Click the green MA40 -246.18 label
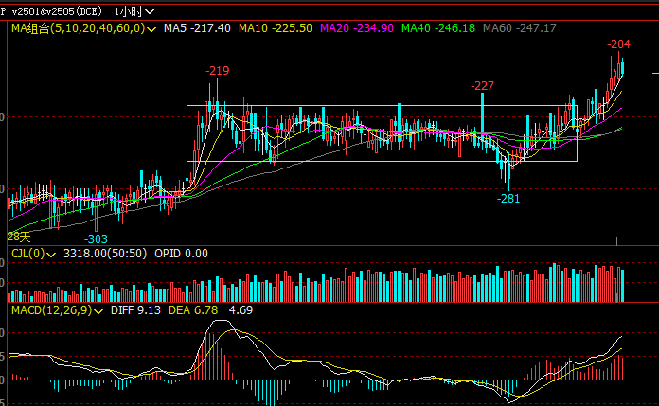Image resolution: width=659 pixels, height=406 pixels. 438,29
